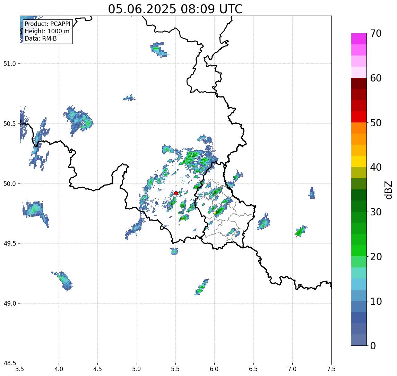Click the longitude axis label '5.0'
397x376 pixels.
click(x=137, y=369)
